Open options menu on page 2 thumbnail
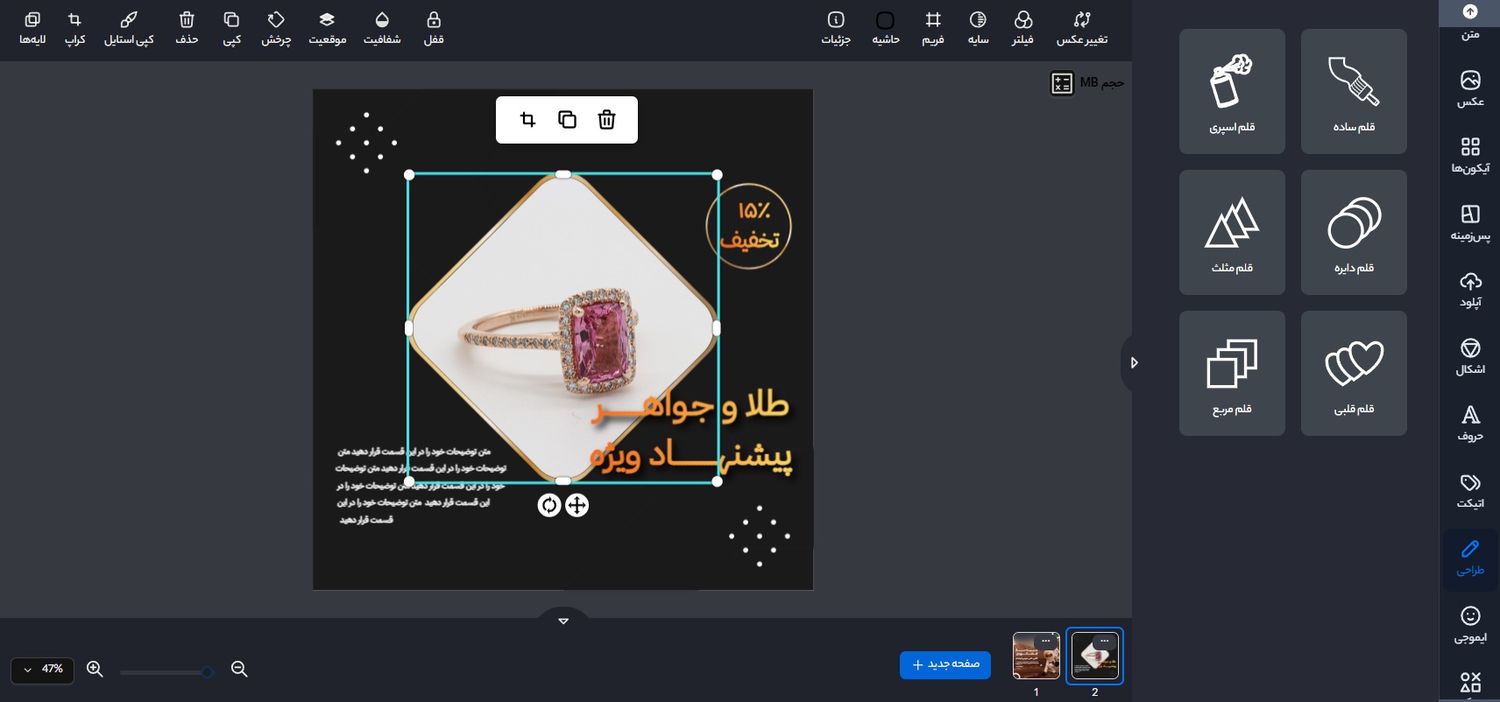This screenshot has width=1500, height=702. pyautogui.click(x=1105, y=642)
